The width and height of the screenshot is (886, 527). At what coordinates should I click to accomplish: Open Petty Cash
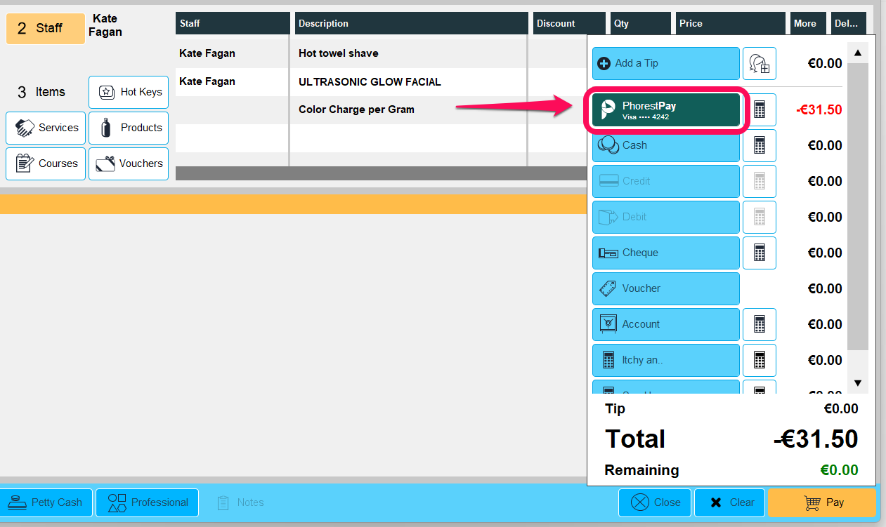coord(46,502)
